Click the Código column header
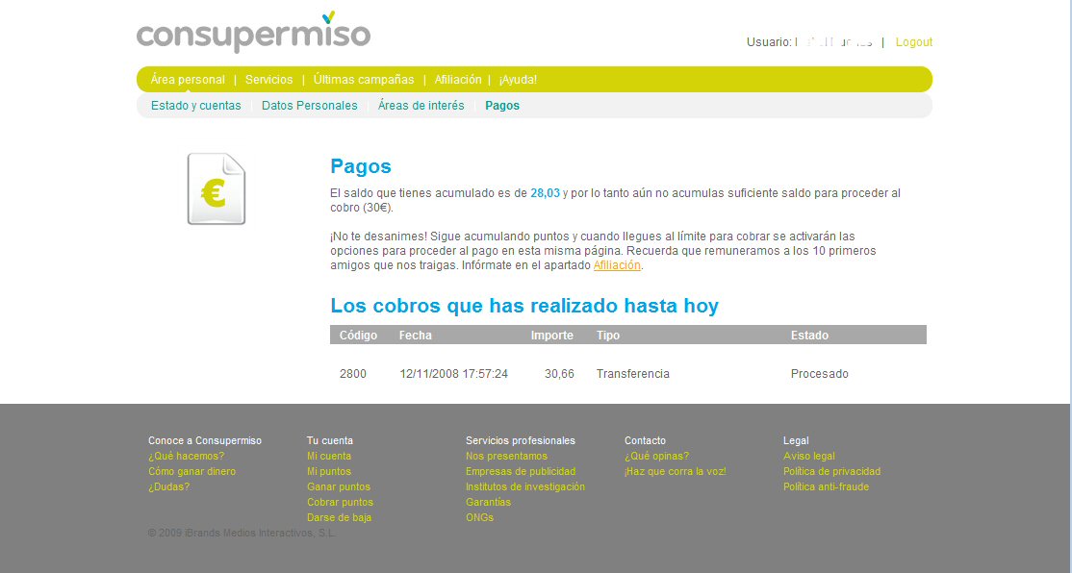Image resolution: width=1072 pixels, height=573 pixels. point(358,336)
